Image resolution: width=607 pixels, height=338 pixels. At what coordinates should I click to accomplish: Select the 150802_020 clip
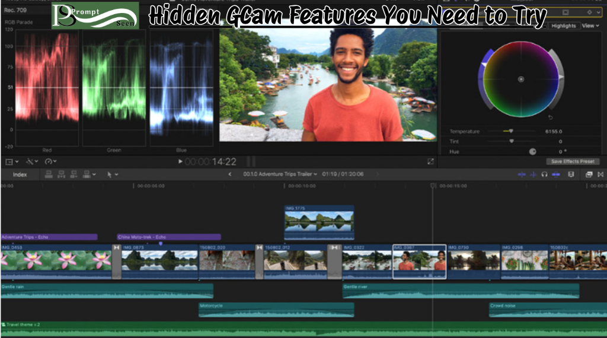click(x=227, y=262)
